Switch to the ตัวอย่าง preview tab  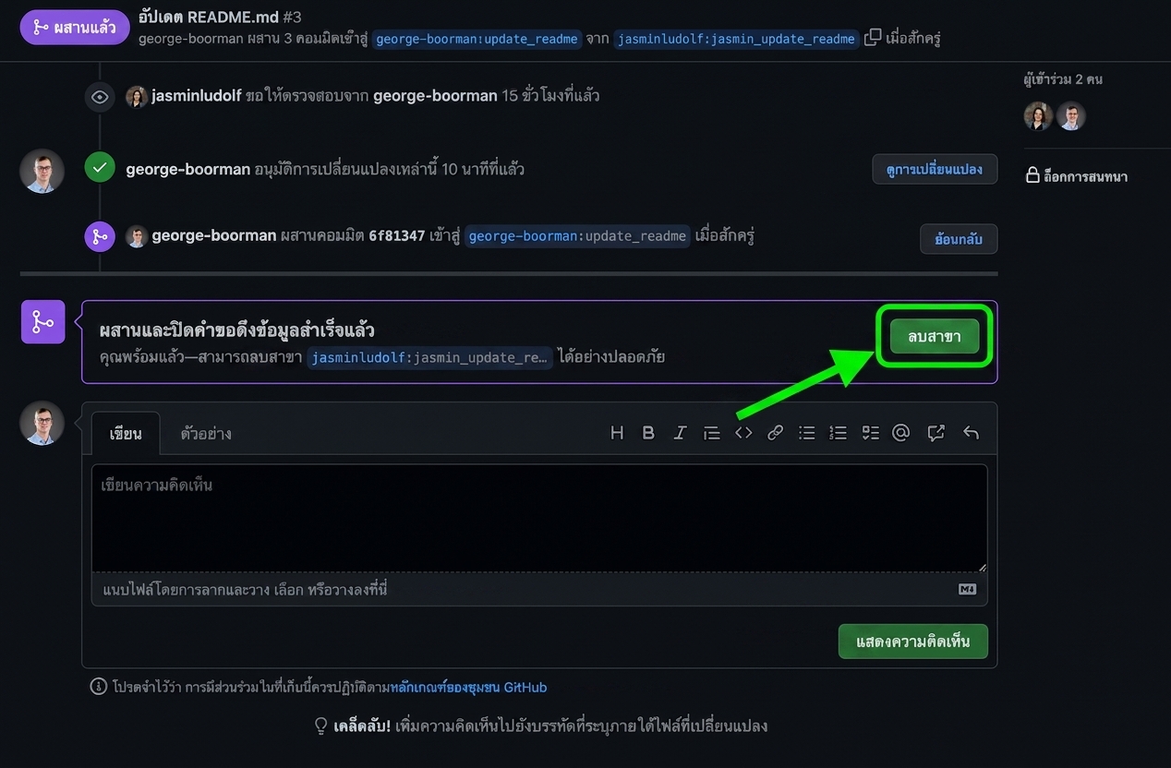pyautogui.click(x=206, y=433)
